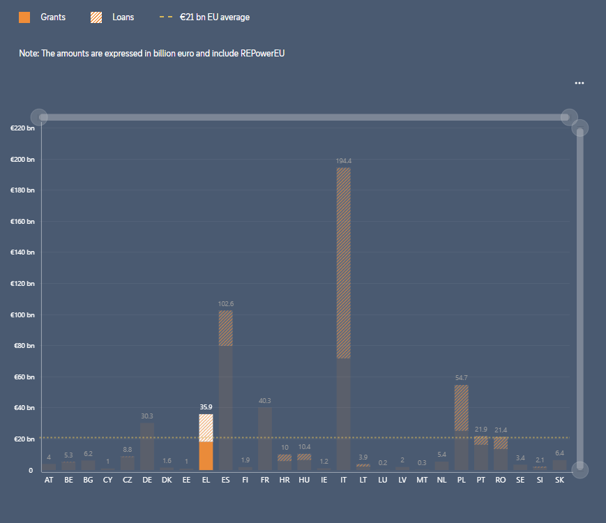606x523 pixels.
Task: Toggle the Loans legend item
Action: [112, 17]
